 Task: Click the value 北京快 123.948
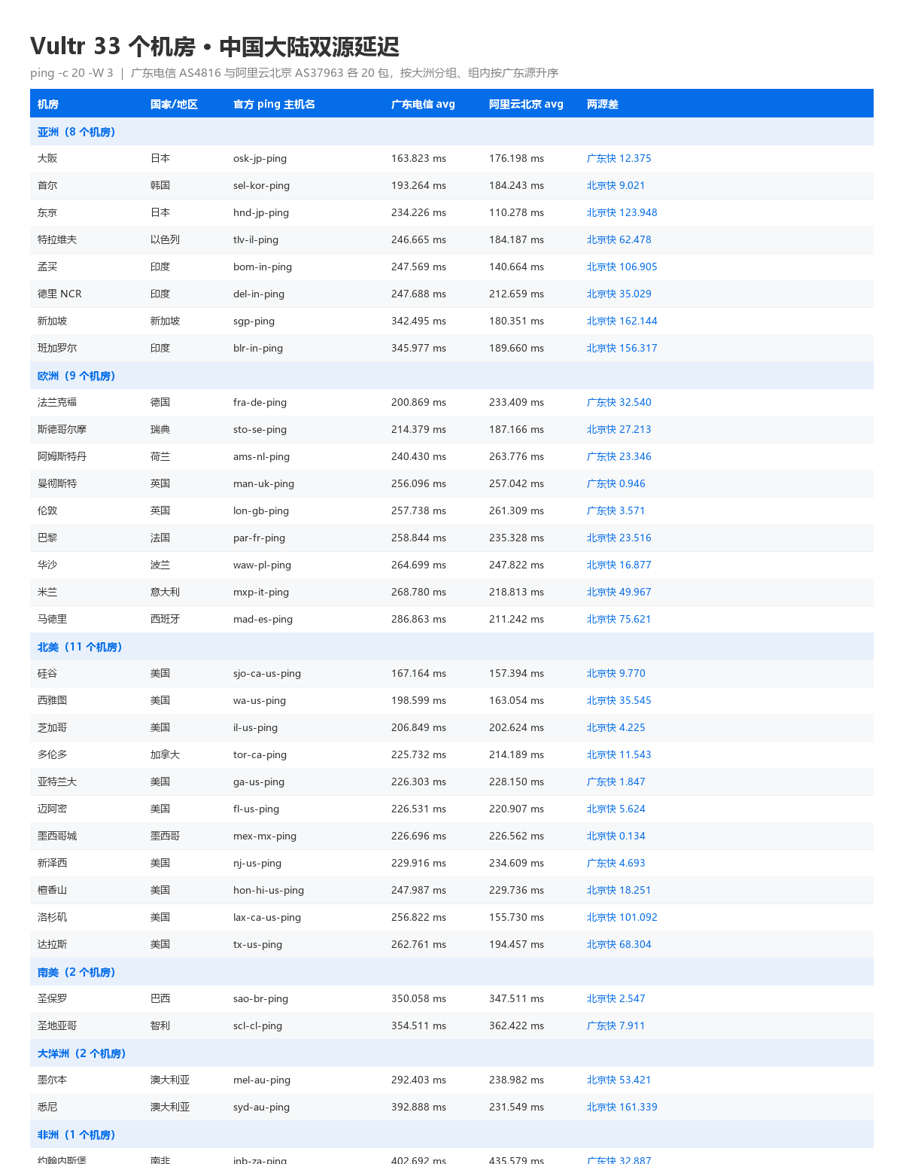coord(622,213)
